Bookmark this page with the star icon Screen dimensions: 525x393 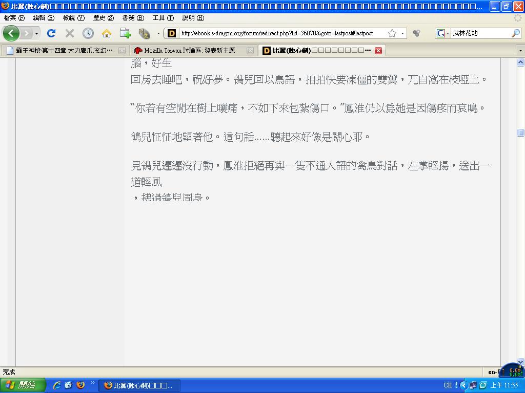tap(392, 33)
